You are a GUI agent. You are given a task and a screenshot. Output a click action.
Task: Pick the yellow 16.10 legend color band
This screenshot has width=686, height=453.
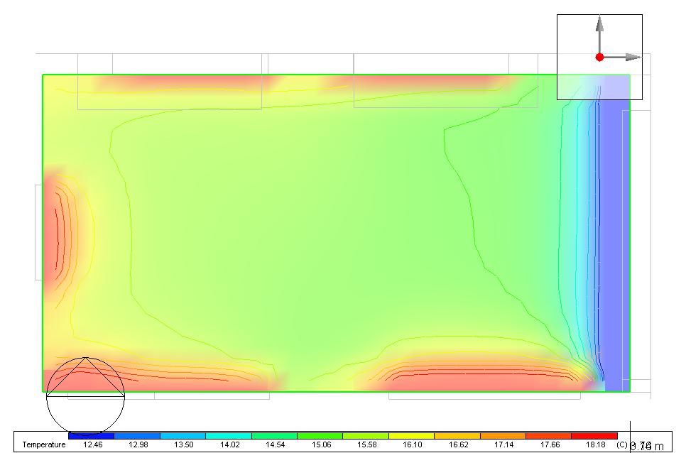pos(412,436)
